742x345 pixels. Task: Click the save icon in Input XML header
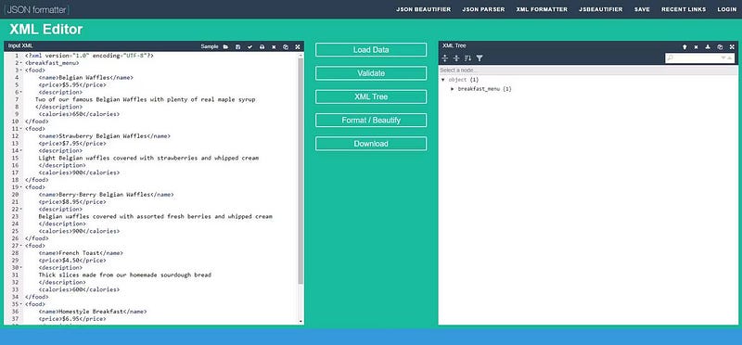point(238,47)
